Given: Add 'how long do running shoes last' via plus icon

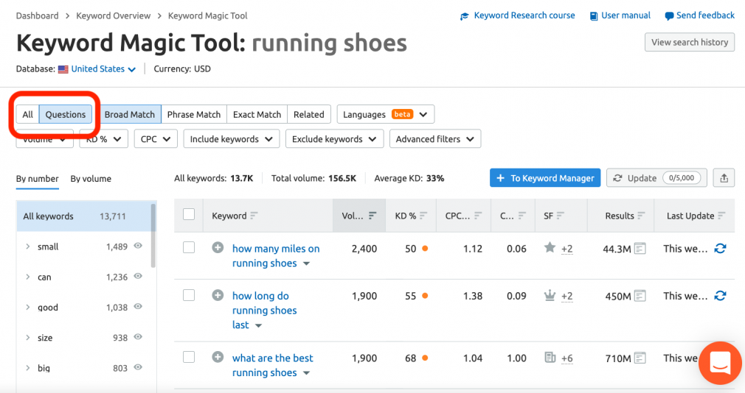Looking at the screenshot, I should (x=218, y=296).
